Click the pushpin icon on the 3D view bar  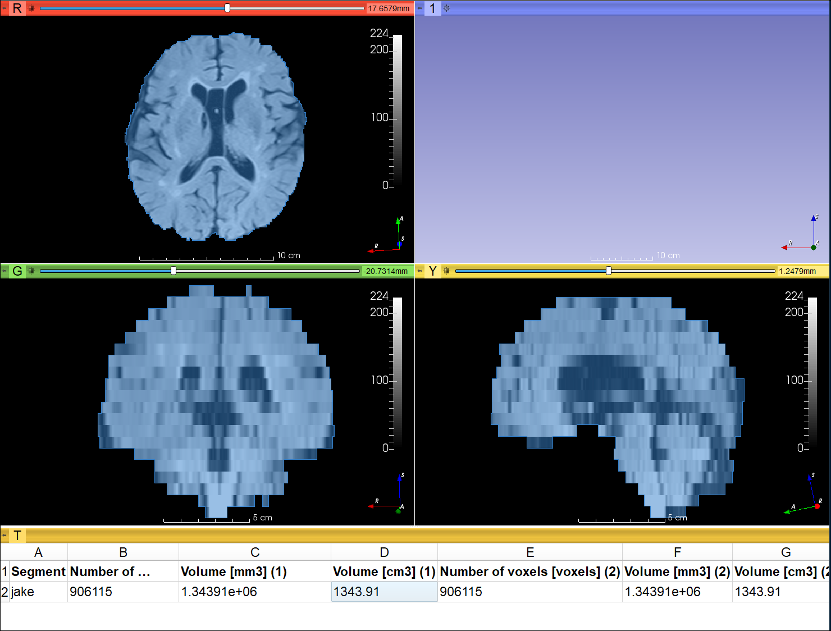pyautogui.click(x=419, y=8)
